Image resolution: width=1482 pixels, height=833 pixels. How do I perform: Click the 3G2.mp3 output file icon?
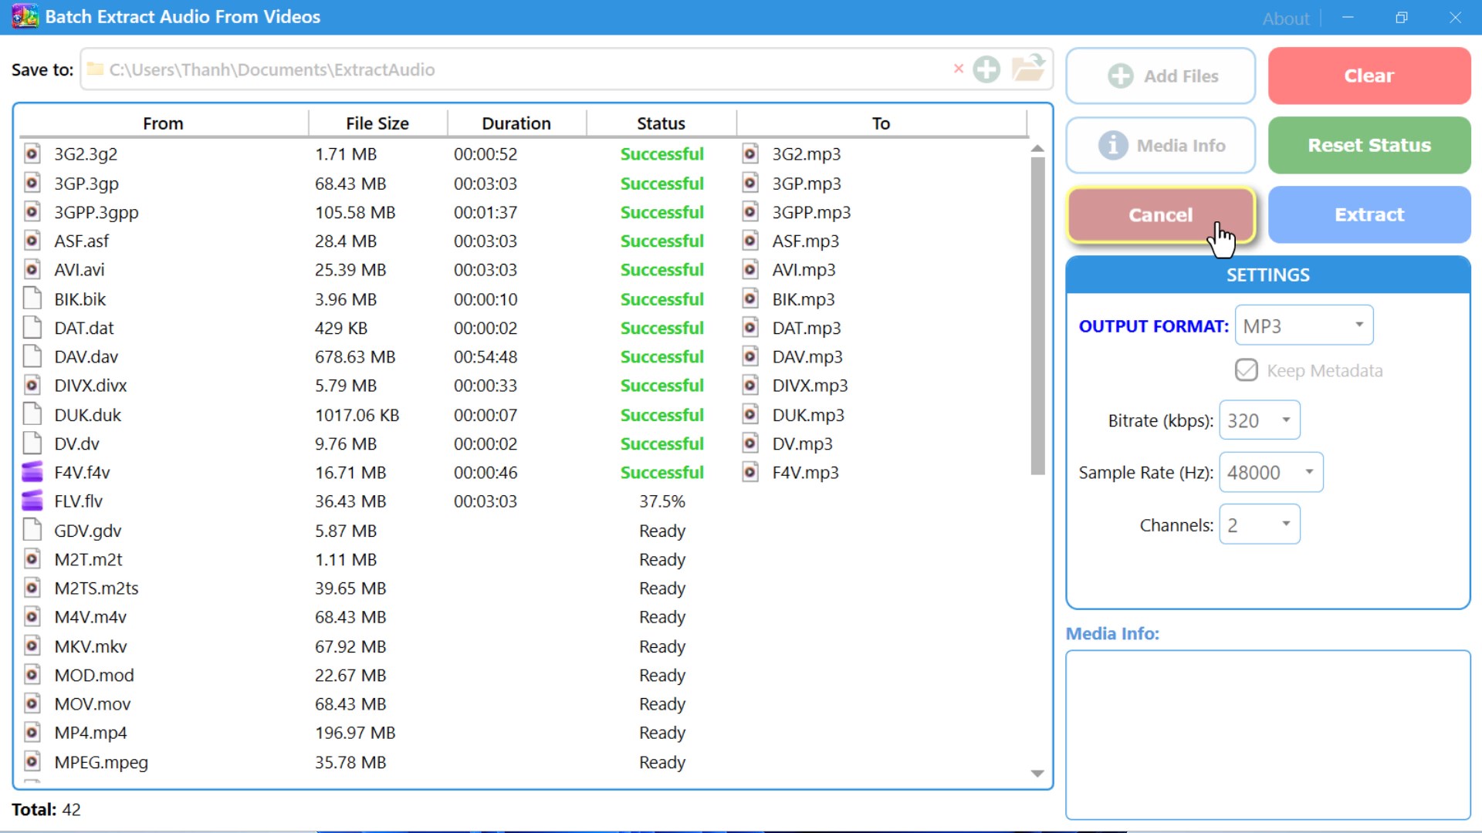(x=750, y=153)
